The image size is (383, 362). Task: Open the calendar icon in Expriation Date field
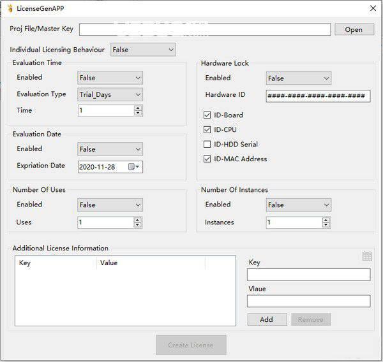(x=133, y=167)
